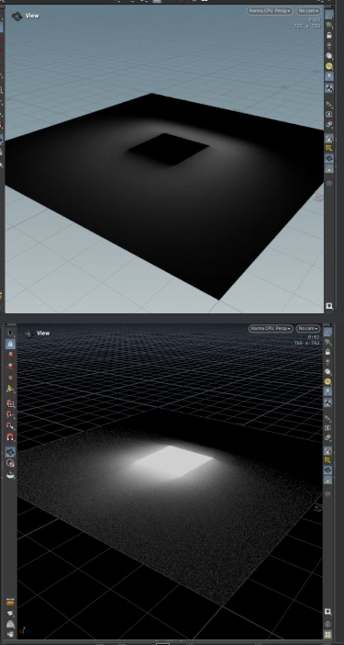
Task: Click the red magnet snapping icon in lower viewport
Action: 11,436
